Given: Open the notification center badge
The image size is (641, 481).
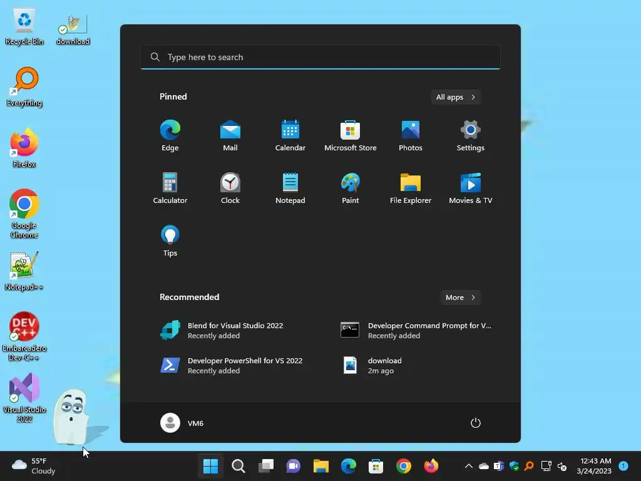Looking at the screenshot, I should (623, 466).
